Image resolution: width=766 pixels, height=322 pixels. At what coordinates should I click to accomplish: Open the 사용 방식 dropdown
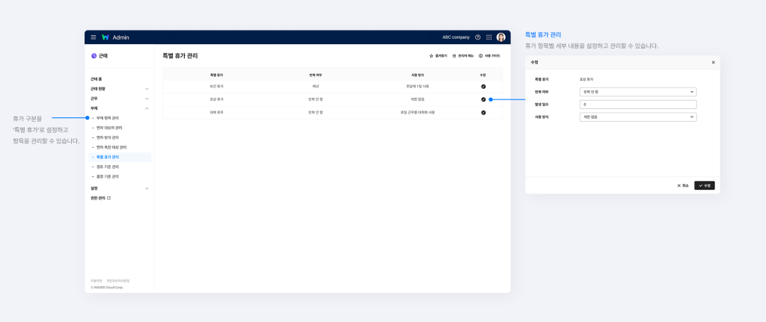pos(638,117)
